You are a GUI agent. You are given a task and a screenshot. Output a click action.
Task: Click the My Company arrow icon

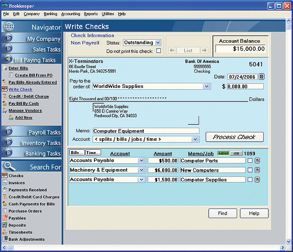(8, 38)
